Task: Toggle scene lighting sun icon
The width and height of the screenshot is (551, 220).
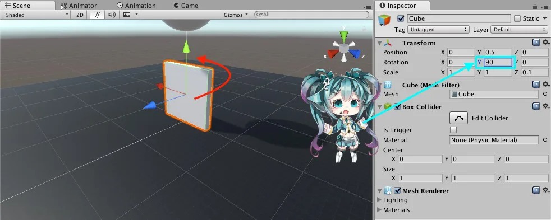Action: click(97, 15)
